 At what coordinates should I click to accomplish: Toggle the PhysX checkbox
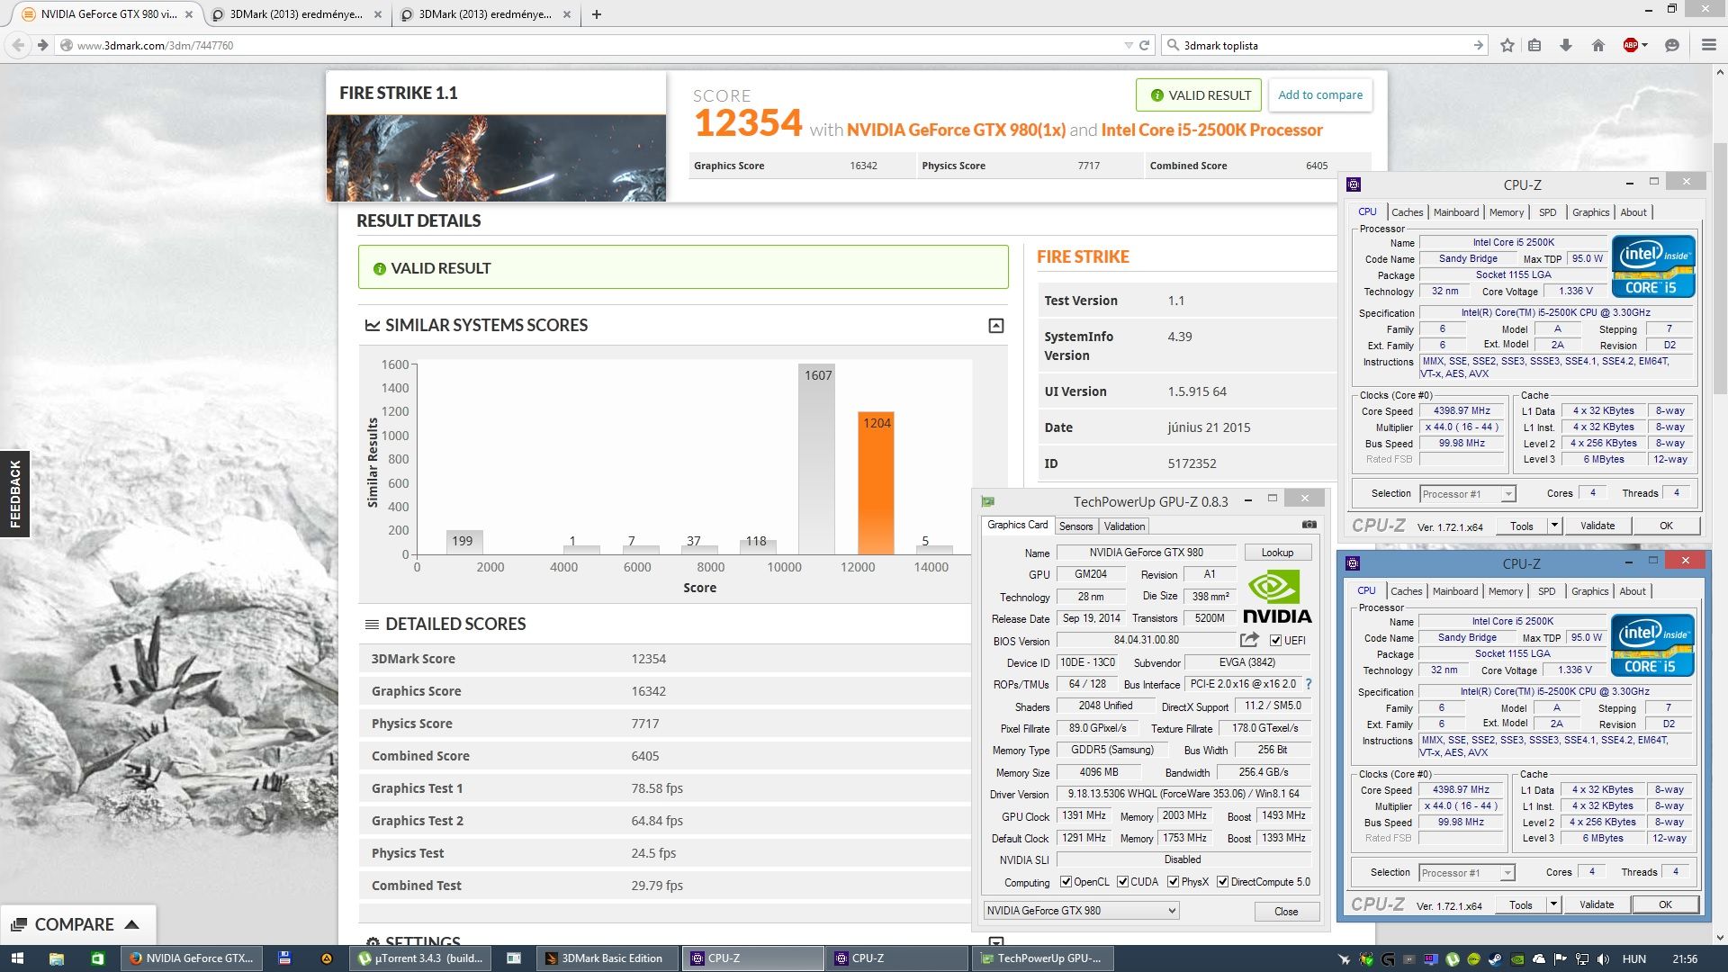(x=1174, y=882)
